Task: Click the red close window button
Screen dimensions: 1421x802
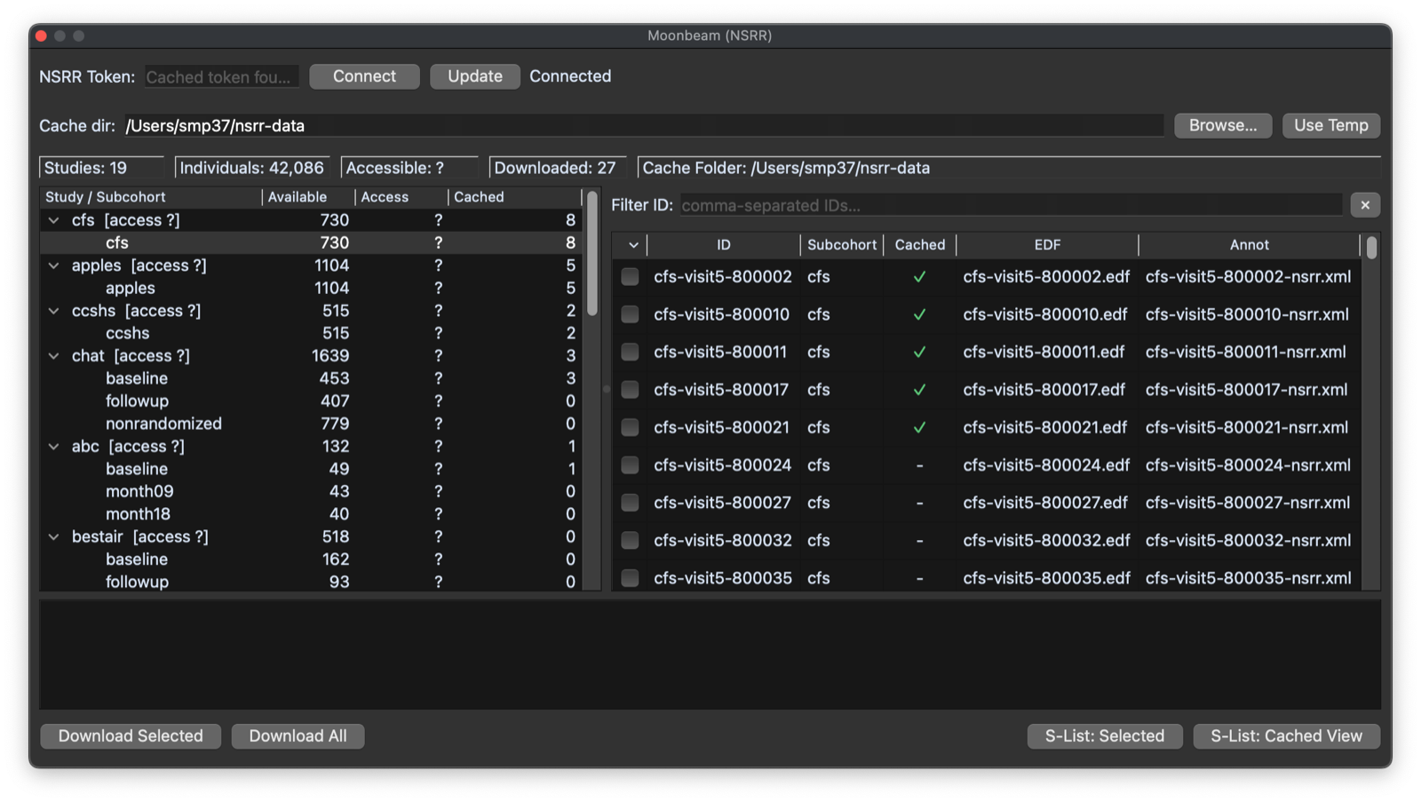Action: (41, 36)
